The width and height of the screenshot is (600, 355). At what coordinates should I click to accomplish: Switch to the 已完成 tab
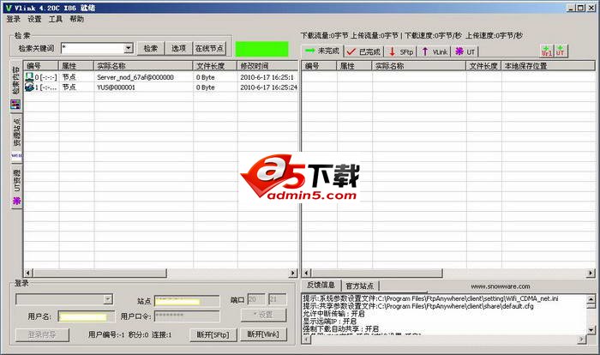364,51
